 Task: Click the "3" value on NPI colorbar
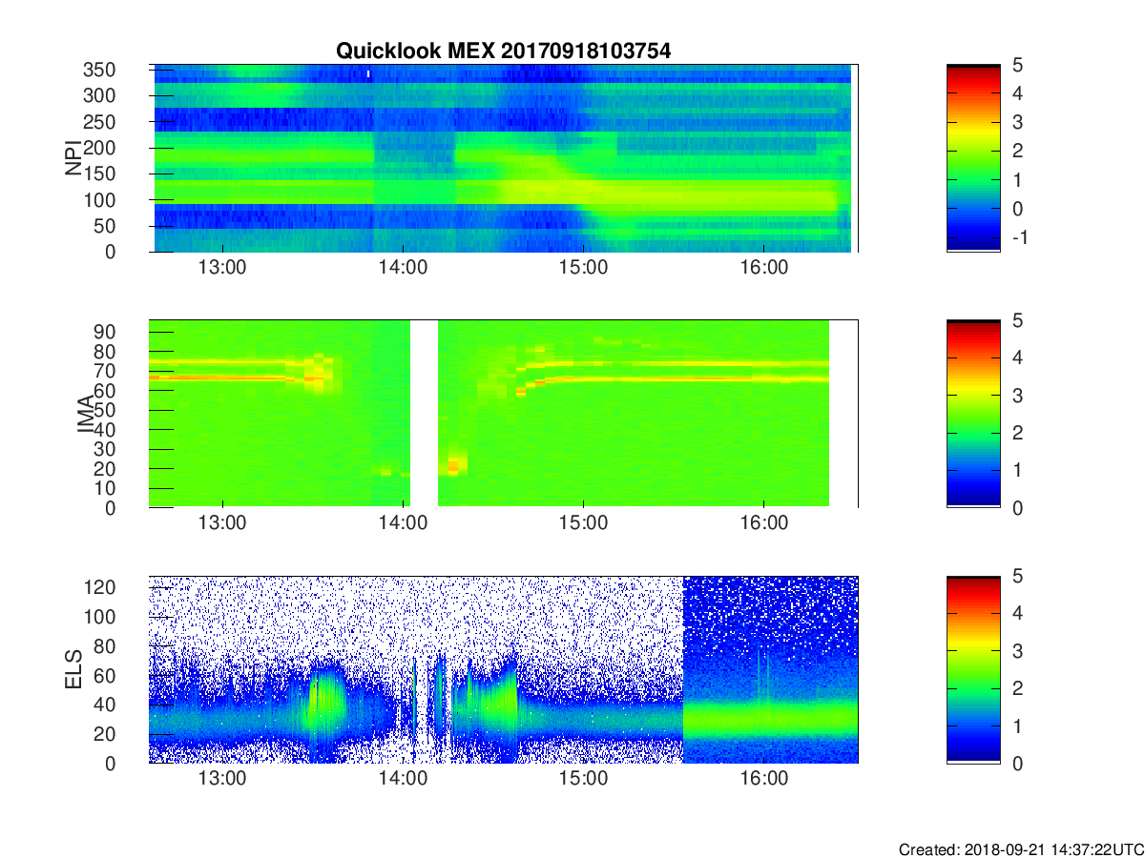pos(1018,122)
